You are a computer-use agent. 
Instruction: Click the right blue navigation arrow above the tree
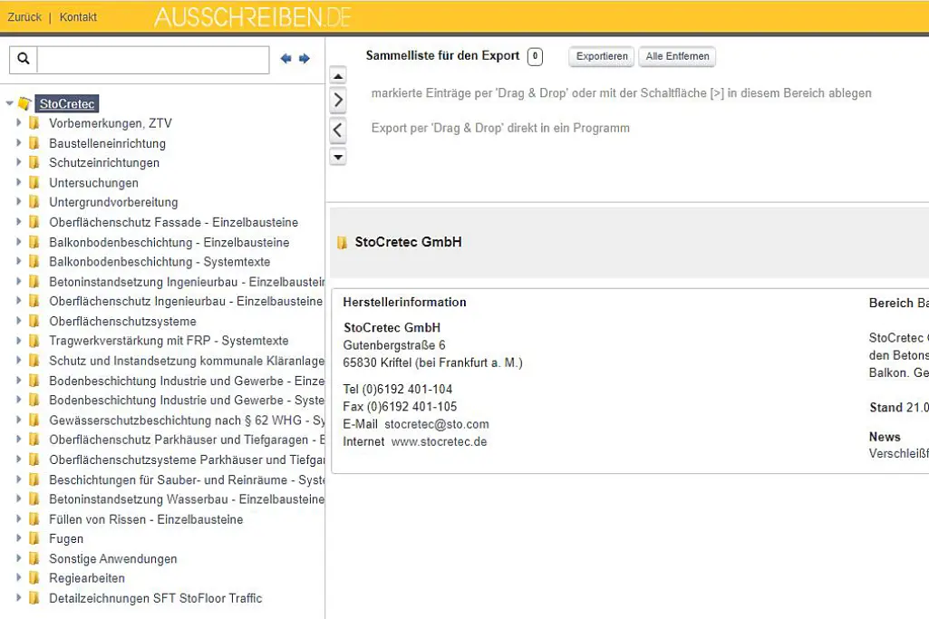(x=304, y=58)
